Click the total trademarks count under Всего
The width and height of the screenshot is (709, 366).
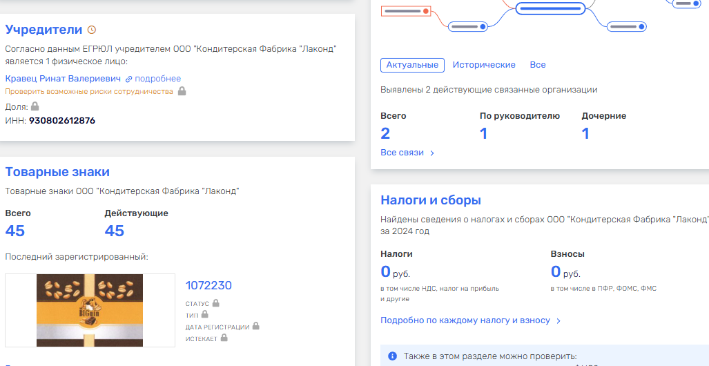15,231
